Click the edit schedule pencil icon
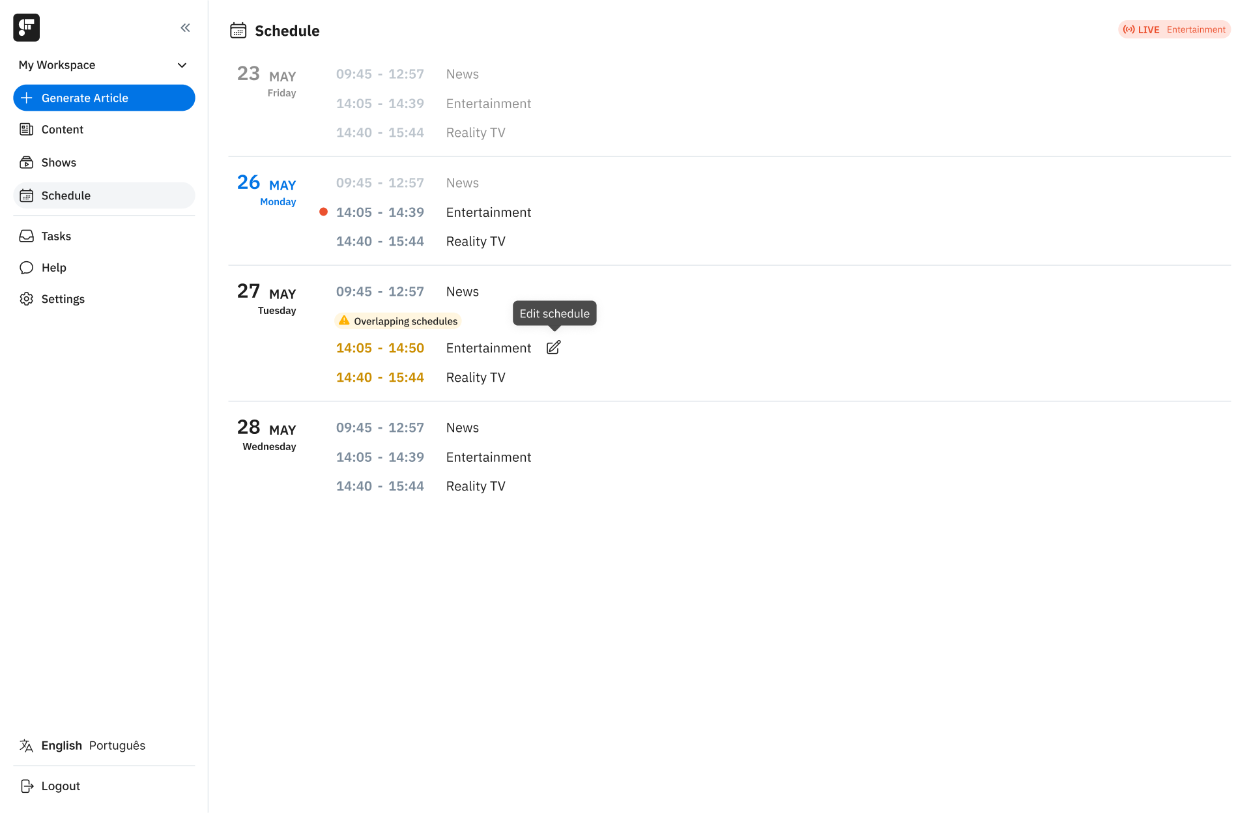1251x813 pixels. 553,348
